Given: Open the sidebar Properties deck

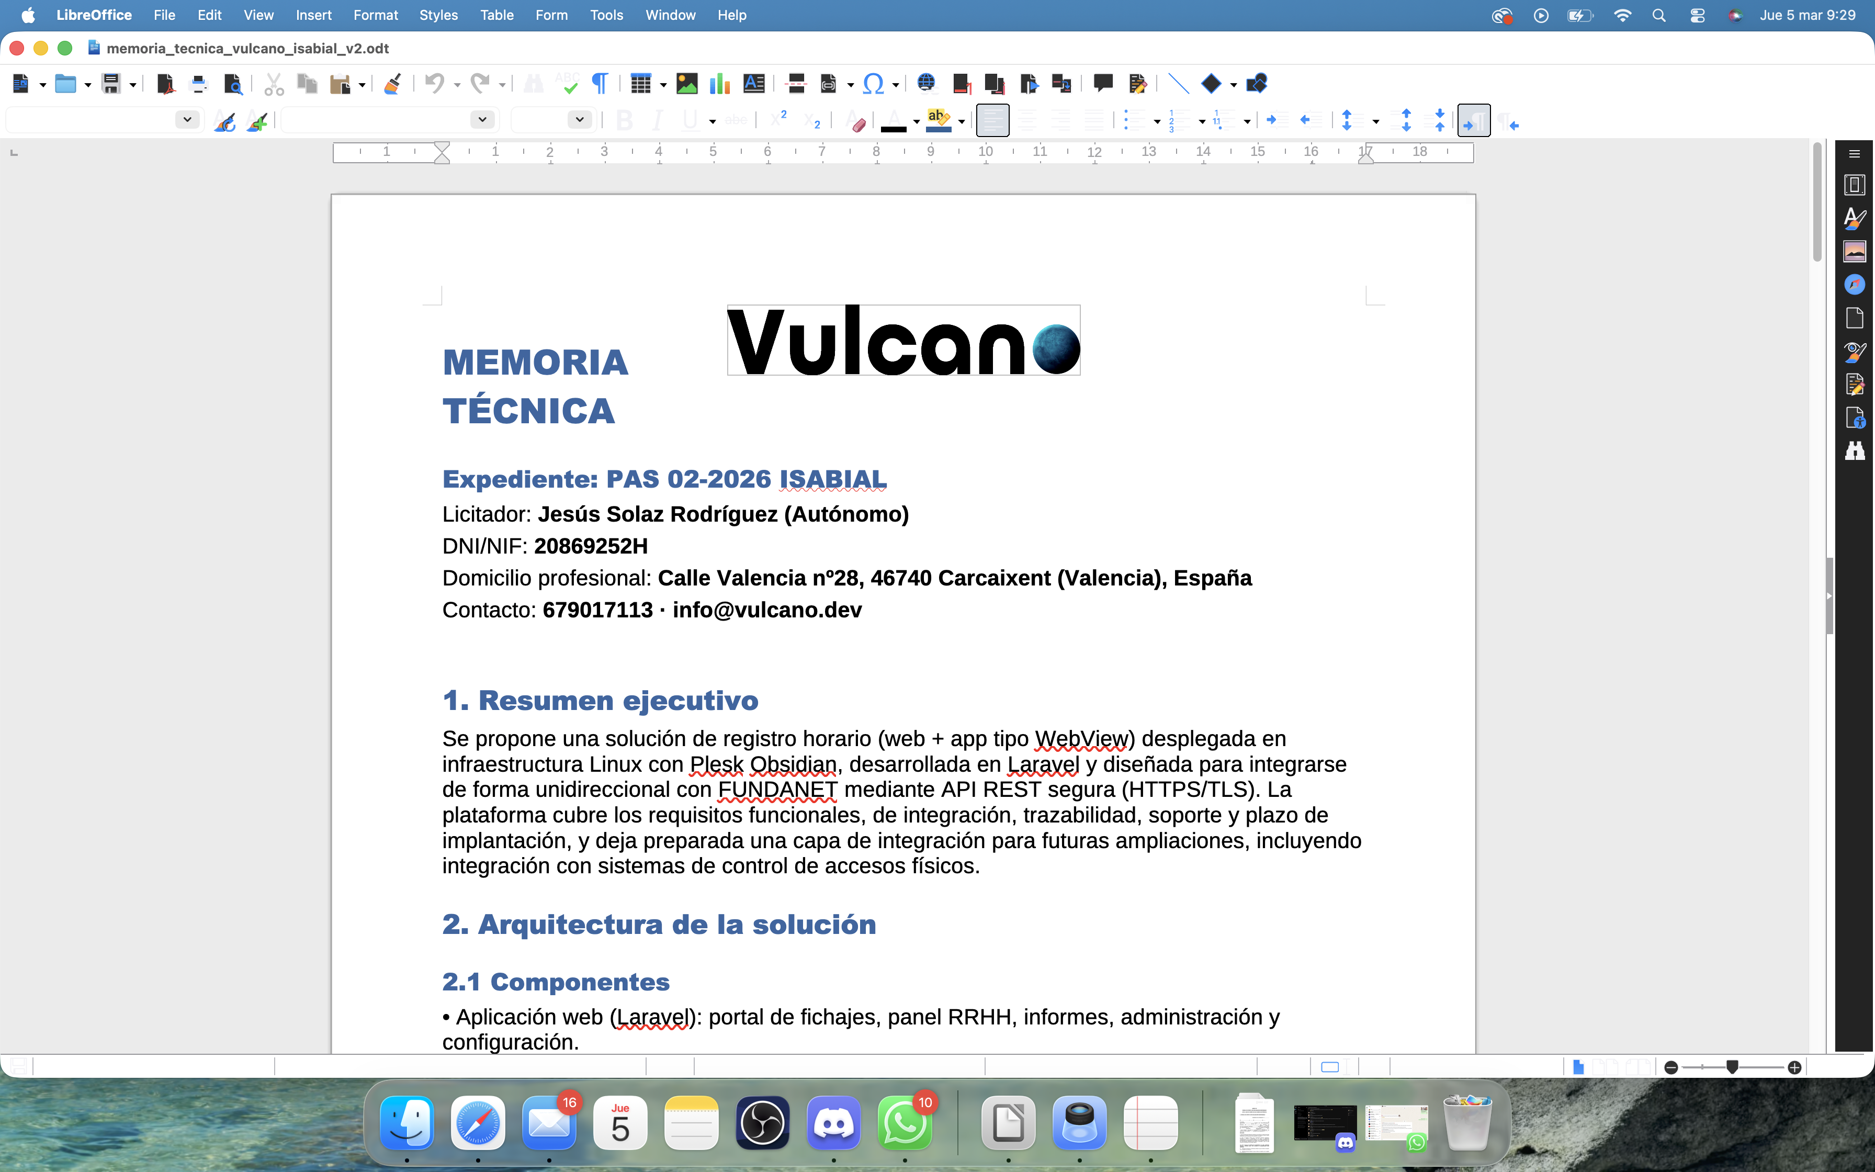Looking at the screenshot, I should pos(1854,185).
